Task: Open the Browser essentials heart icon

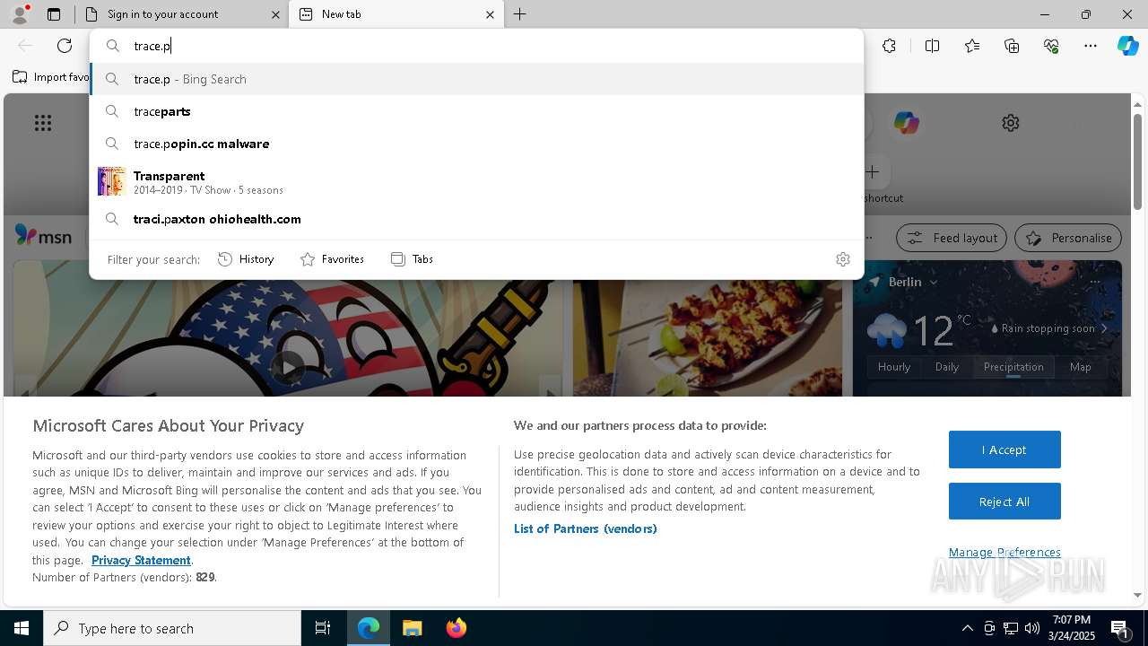Action: tap(1051, 46)
